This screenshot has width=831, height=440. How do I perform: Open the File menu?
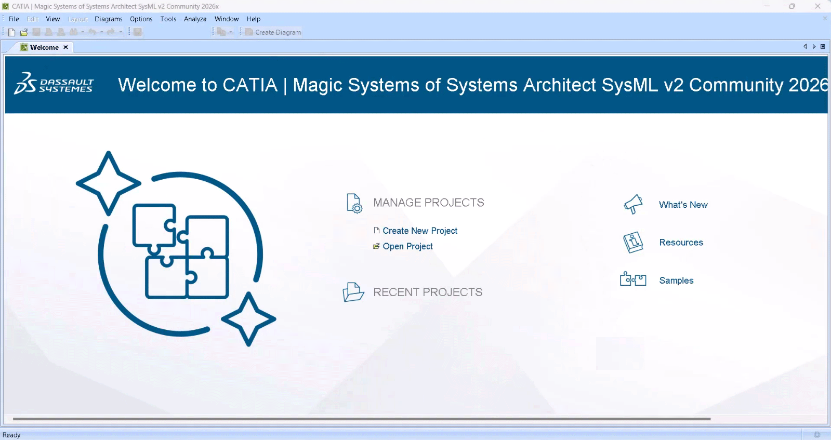point(14,19)
